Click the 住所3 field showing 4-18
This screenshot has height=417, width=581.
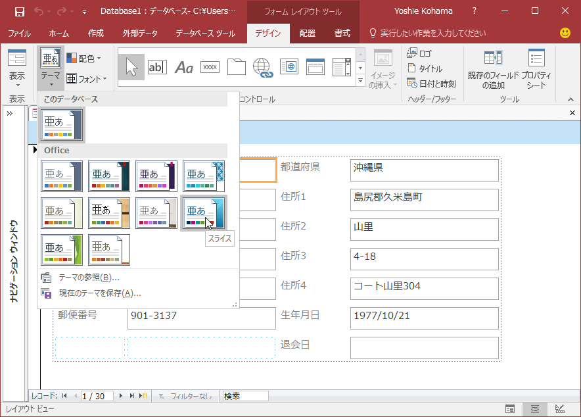pos(425,259)
